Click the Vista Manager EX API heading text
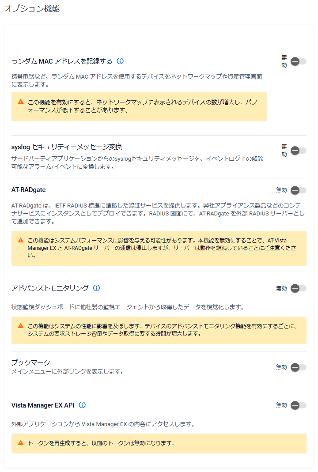Screen dimensions: 318x472 pyautogui.click(x=43, y=405)
